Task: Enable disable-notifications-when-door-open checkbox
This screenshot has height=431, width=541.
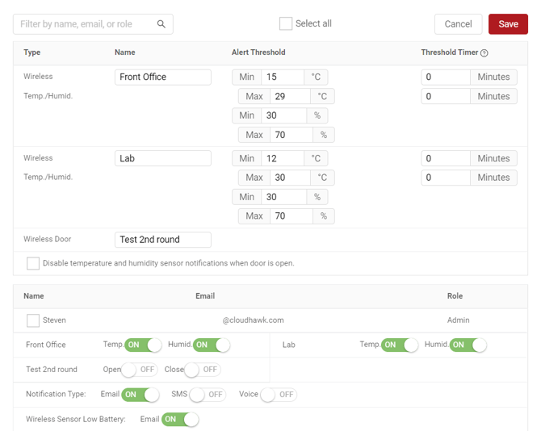Action: (33, 263)
